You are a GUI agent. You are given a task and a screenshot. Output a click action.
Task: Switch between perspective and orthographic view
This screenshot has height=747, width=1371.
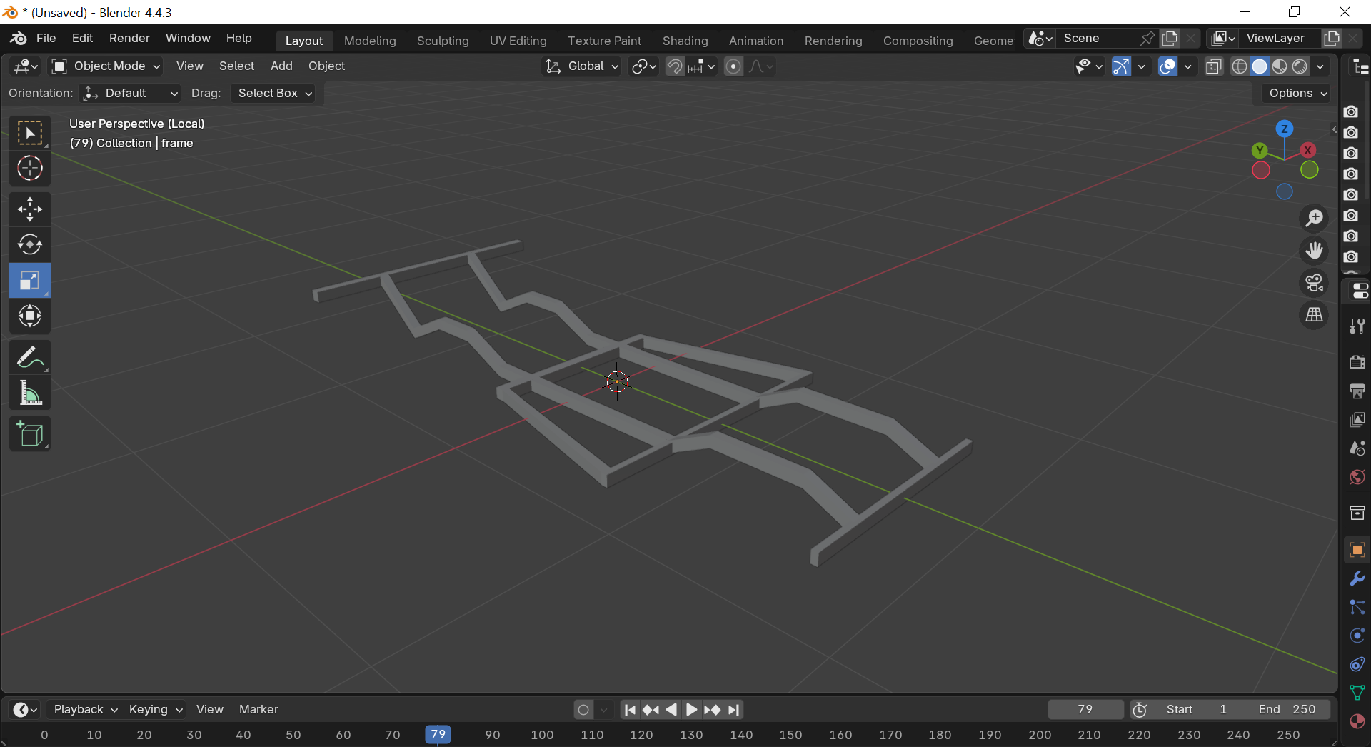pos(1314,315)
